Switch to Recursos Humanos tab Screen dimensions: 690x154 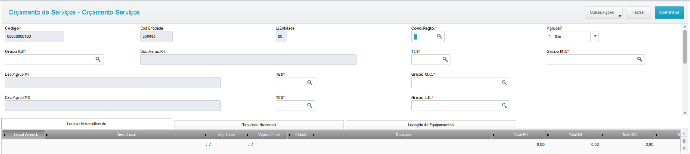coord(258,125)
